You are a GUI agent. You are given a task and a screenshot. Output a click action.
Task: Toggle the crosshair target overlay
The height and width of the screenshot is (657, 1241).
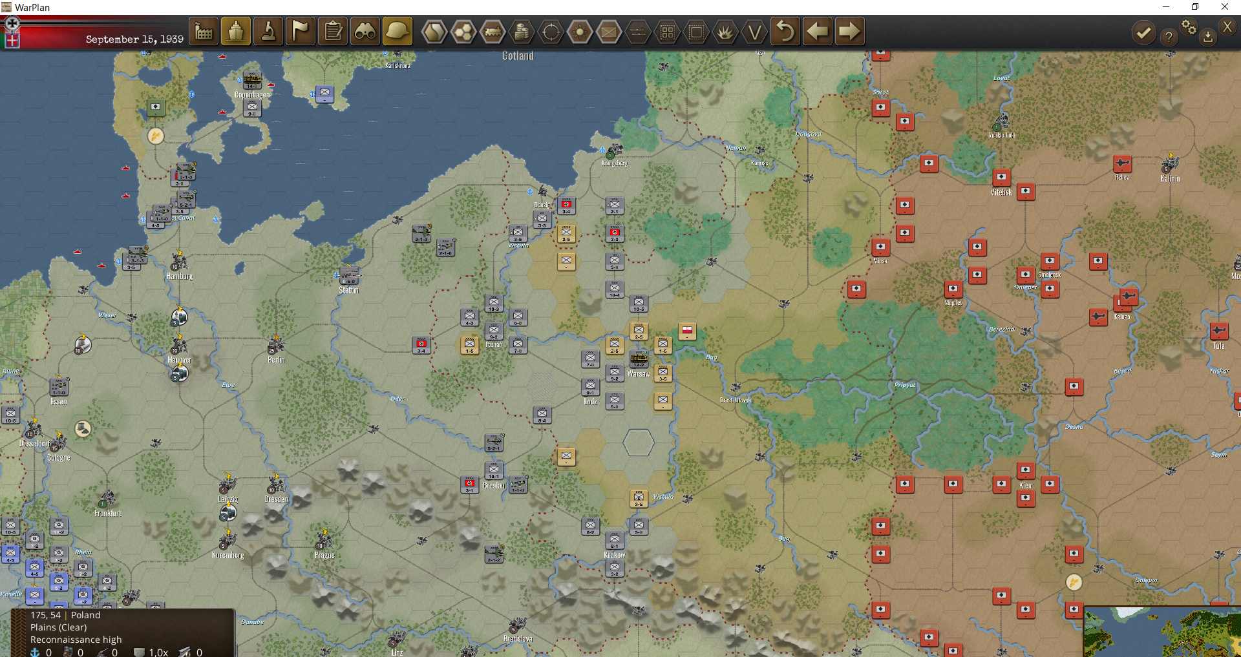551,32
